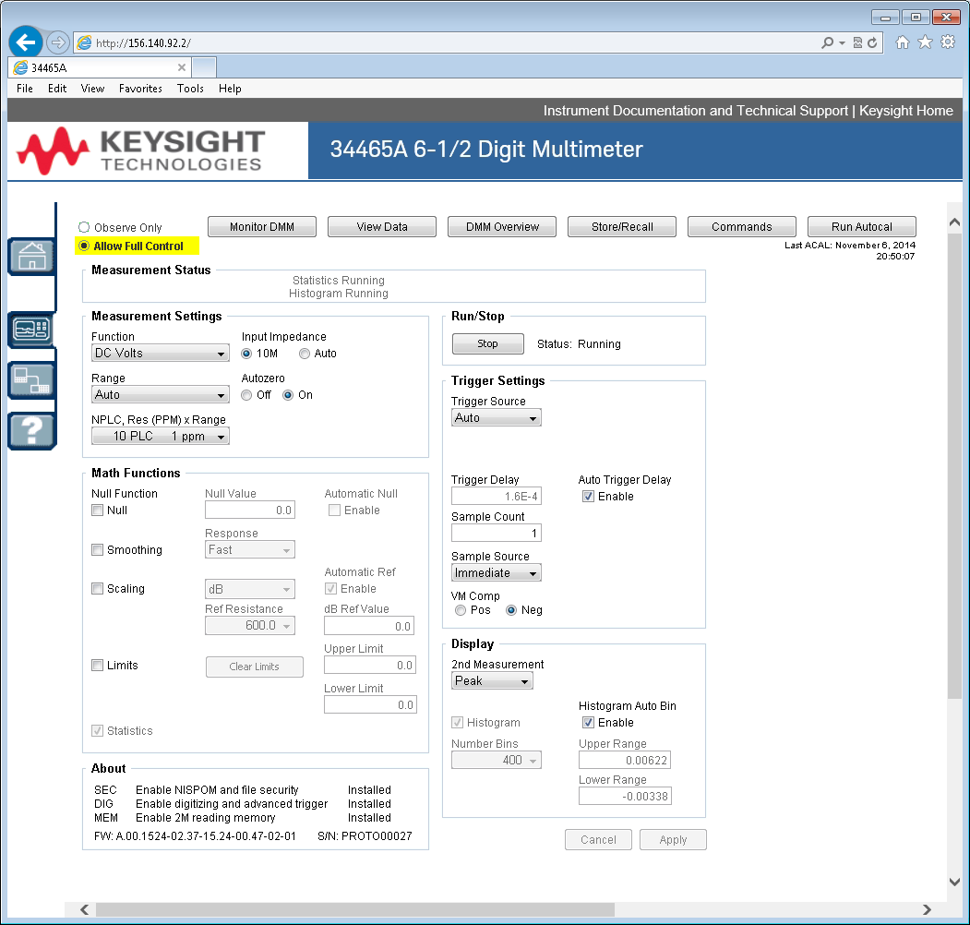Refresh the page in address bar

(872, 42)
